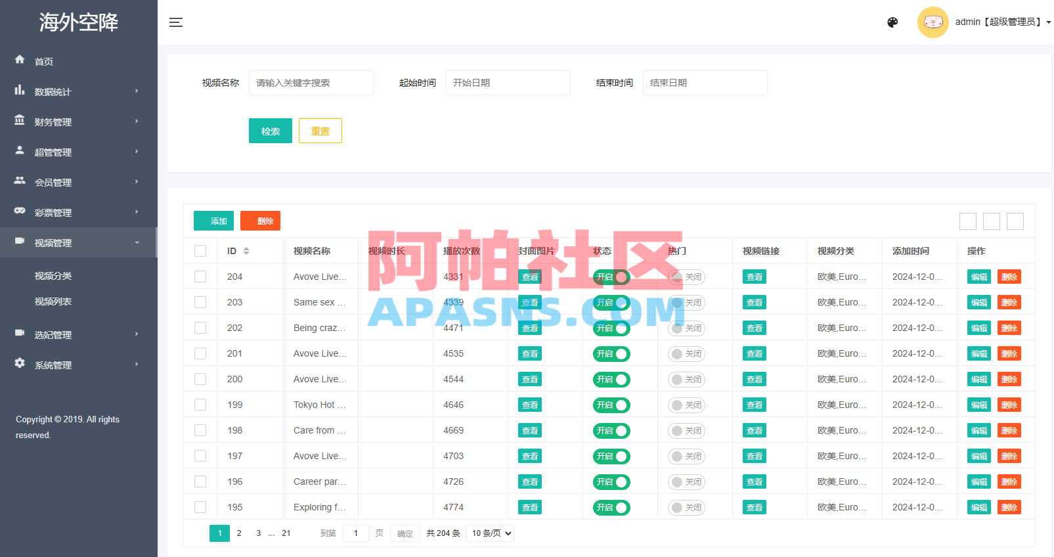Sort the table by the ID arrows
1054x557 pixels.
pos(246,251)
